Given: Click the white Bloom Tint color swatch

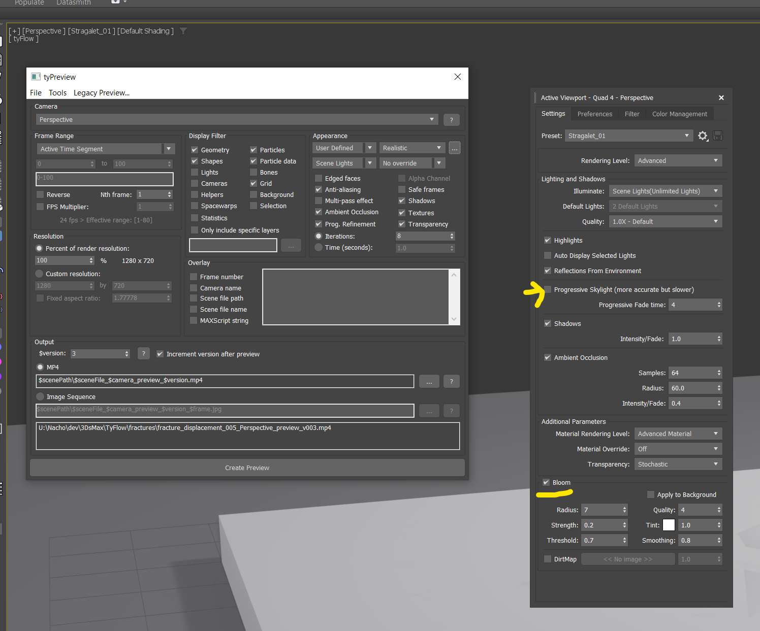Looking at the screenshot, I should [669, 525].
